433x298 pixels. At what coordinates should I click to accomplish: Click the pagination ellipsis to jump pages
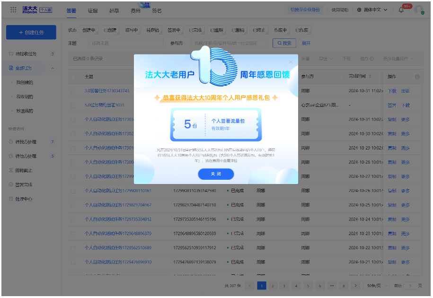click(x=332, y=286)
